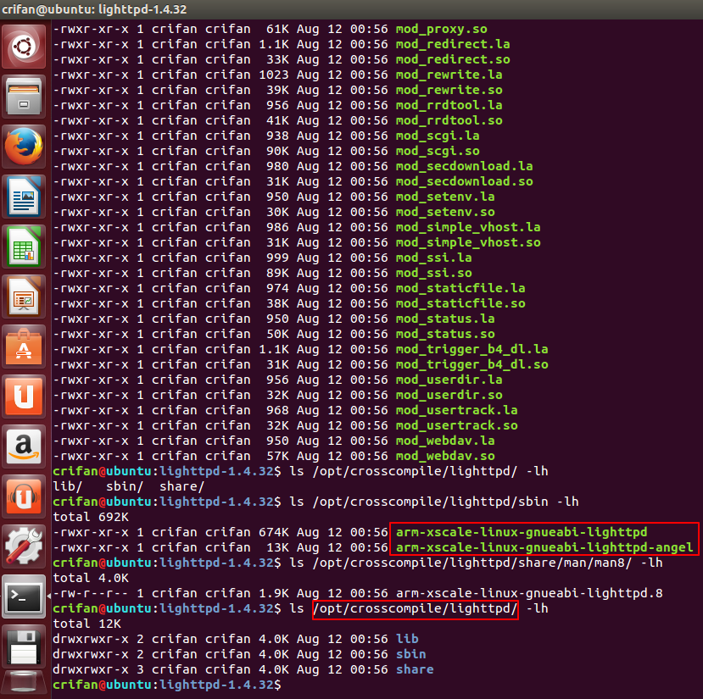703x699 pixels.
Task: Click the mod_secdownload.la filename
Action: click(x=464, y=166)
